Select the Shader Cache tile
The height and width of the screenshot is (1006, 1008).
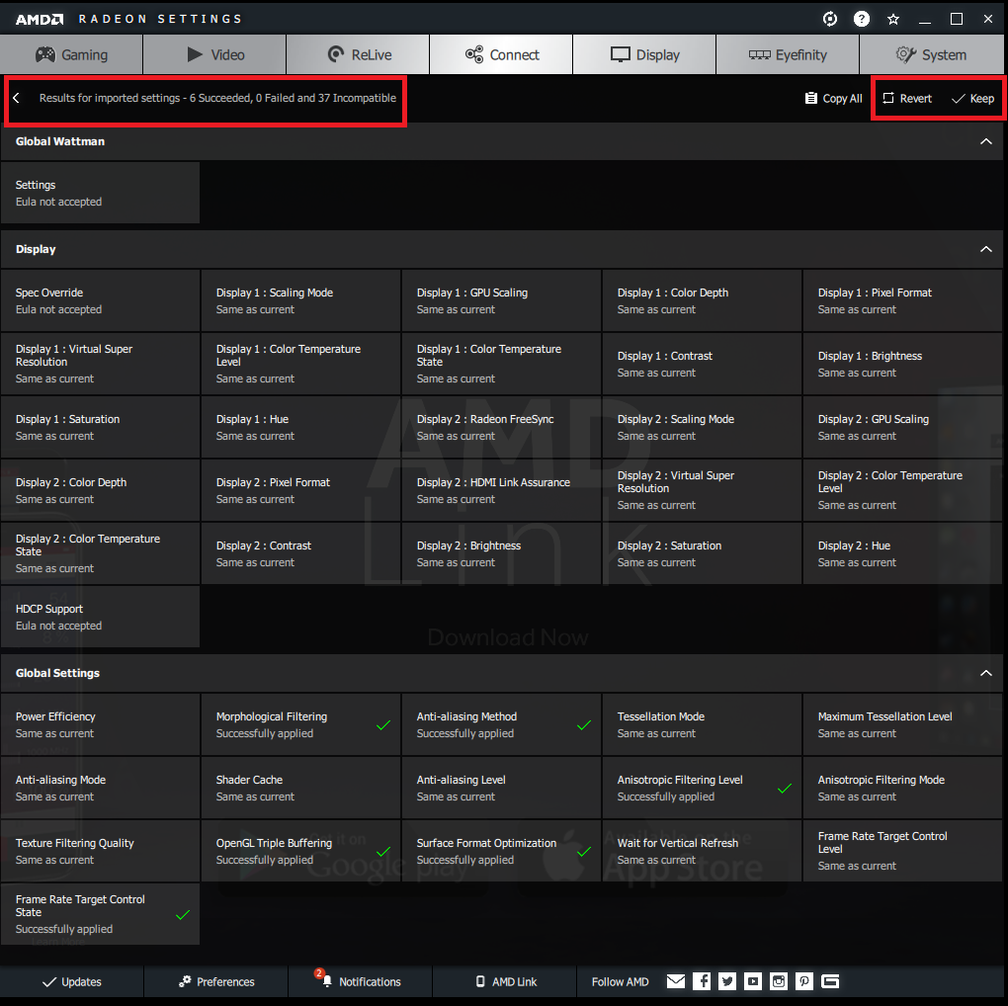(300, 788)
